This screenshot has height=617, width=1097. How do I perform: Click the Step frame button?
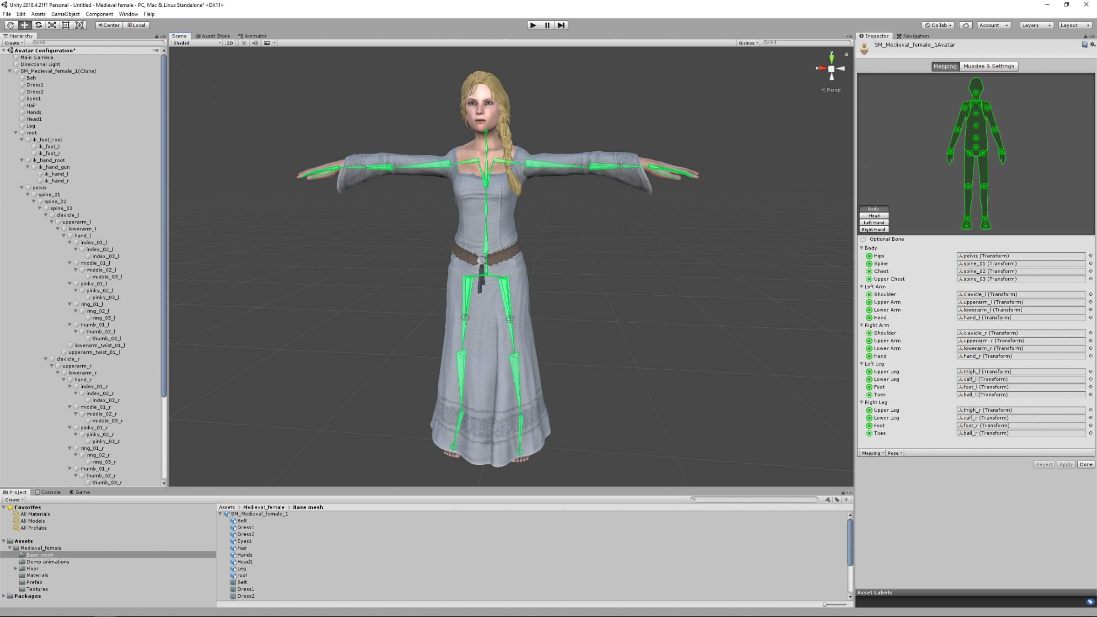561,25
